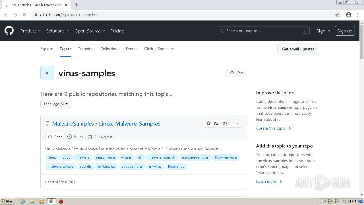Image resolution: width=364 pixels, height=205 pixels.
Task: Switch to the Trending tab
Action: pos(86,49)
